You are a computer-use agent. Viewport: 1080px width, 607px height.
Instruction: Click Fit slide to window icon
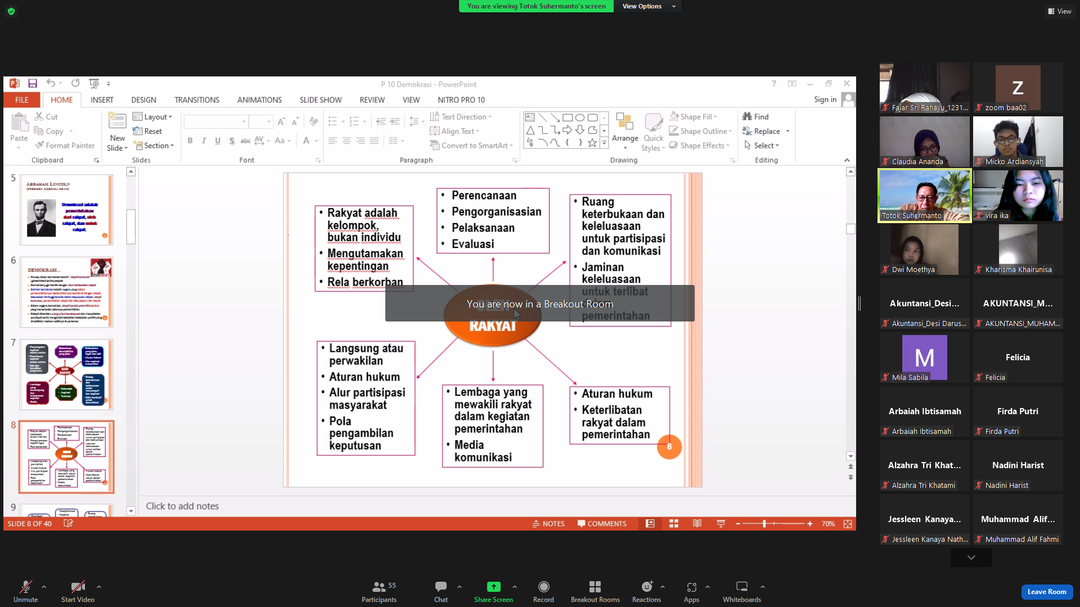[x=848, y=524]
